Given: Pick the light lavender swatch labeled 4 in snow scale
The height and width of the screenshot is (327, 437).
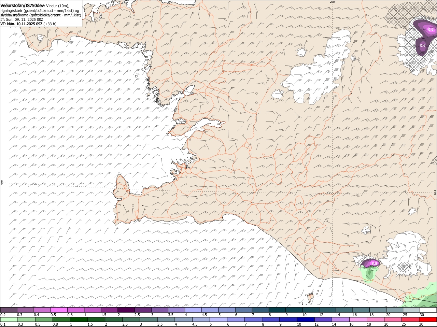Looking at the screenshot, I should 193,310.
